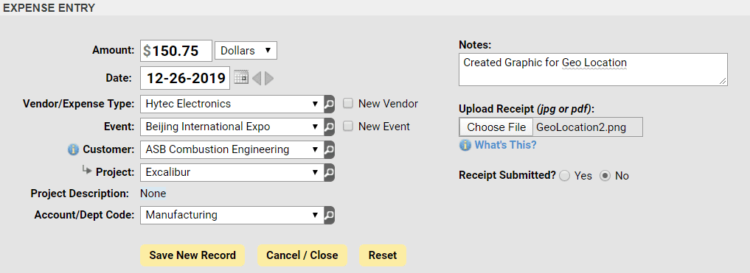Click the Customer search magnifier icon
Viewport: 750px width, 273px height.
329,150
